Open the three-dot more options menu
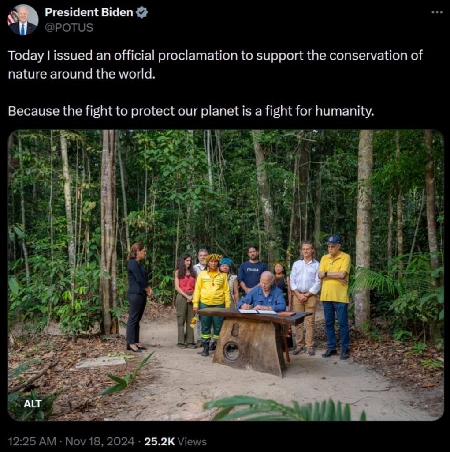The width and height of the screenshot is (450, 452). (x=436, y=12)
